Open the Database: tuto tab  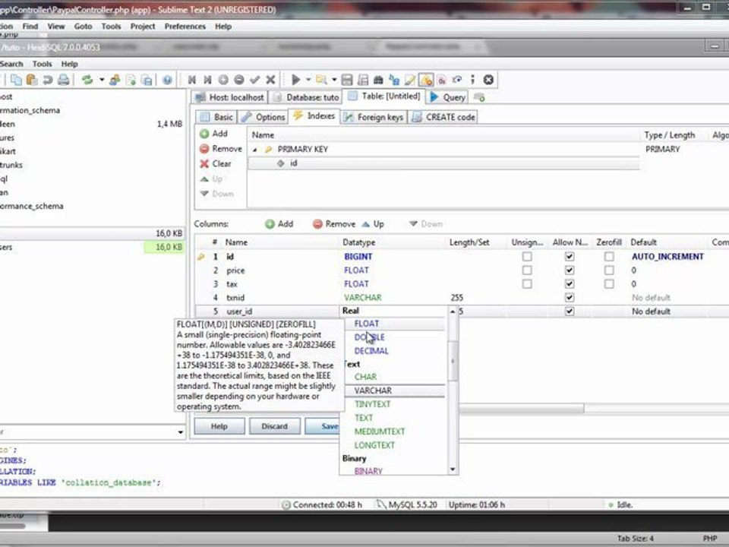(x=306, y=97)
